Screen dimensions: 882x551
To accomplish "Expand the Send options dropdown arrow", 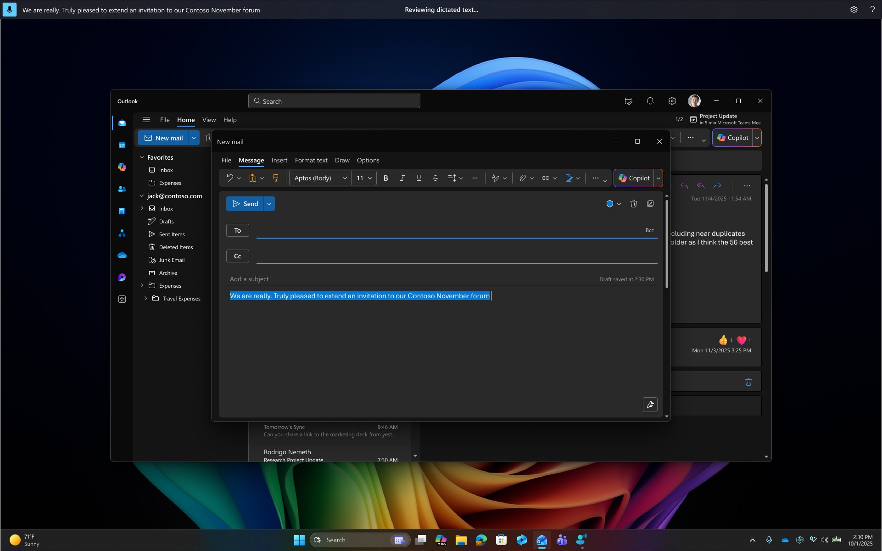I will pos(269,204).
